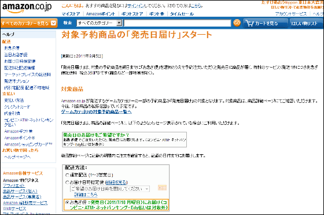Open Amazon e託販売サービス link

25,203
